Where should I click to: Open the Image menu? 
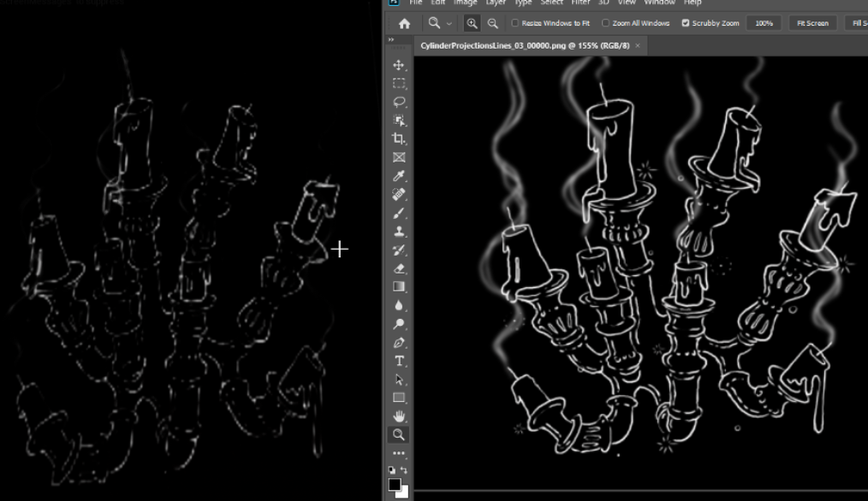point(466,3)
